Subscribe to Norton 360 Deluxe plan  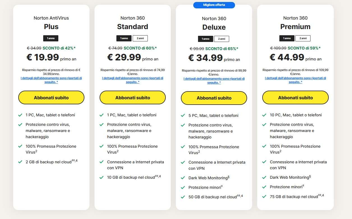[x=214, y=98]
